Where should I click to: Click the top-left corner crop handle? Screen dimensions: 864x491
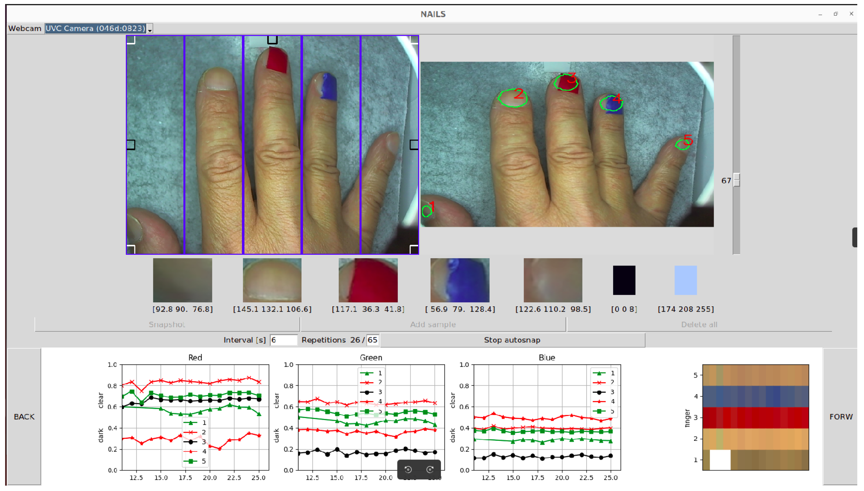[x=131, y=40]
